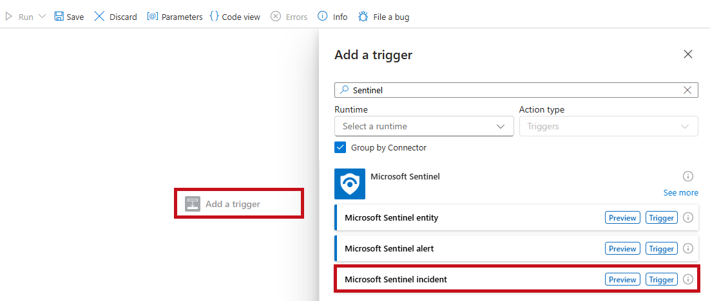Click the Discard X icon
710x301 pixels.
point(99,17)
